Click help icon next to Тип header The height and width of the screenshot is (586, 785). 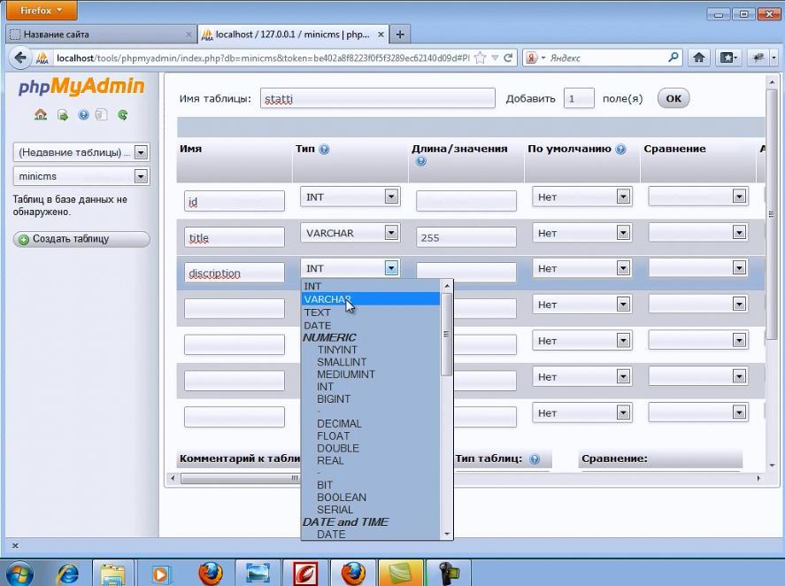tap(324, 150)
